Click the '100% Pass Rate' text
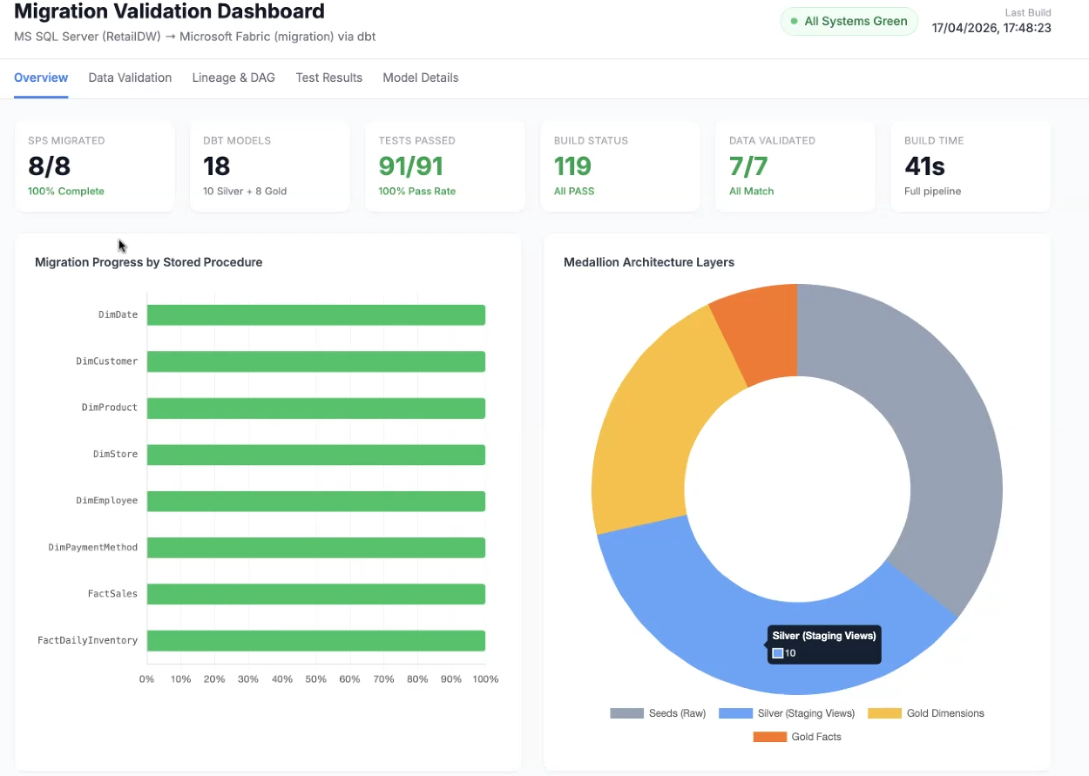This screenshot has height=776, width=1089. [417, 192]
